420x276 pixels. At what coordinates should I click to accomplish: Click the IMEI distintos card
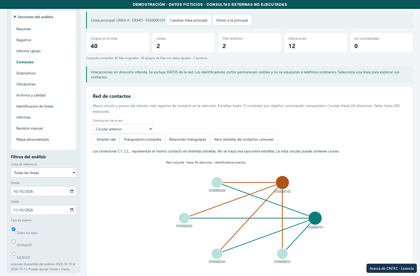(249, 43)
